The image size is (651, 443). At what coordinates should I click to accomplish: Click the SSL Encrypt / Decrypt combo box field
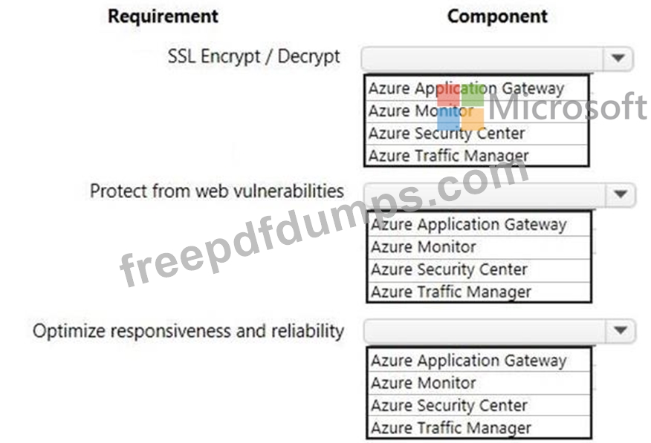(497, 59)
